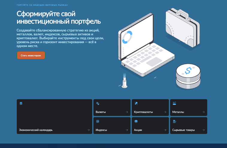The height and width of the screenshot is (148, 227).
Task: Click the arrow next to Криптовалюты
Action: tap(165, 112)
